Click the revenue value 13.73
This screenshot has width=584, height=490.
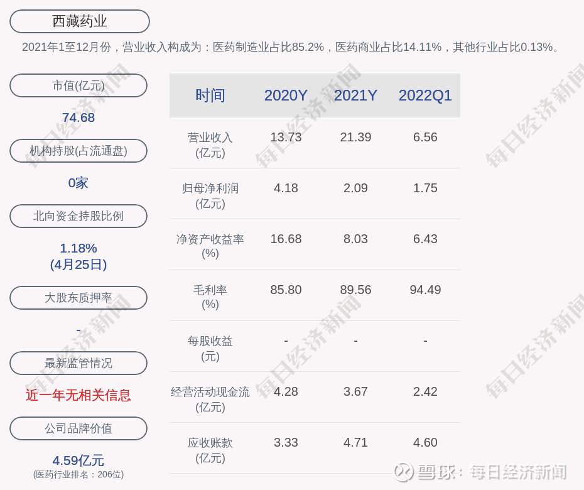coord(286,137)
